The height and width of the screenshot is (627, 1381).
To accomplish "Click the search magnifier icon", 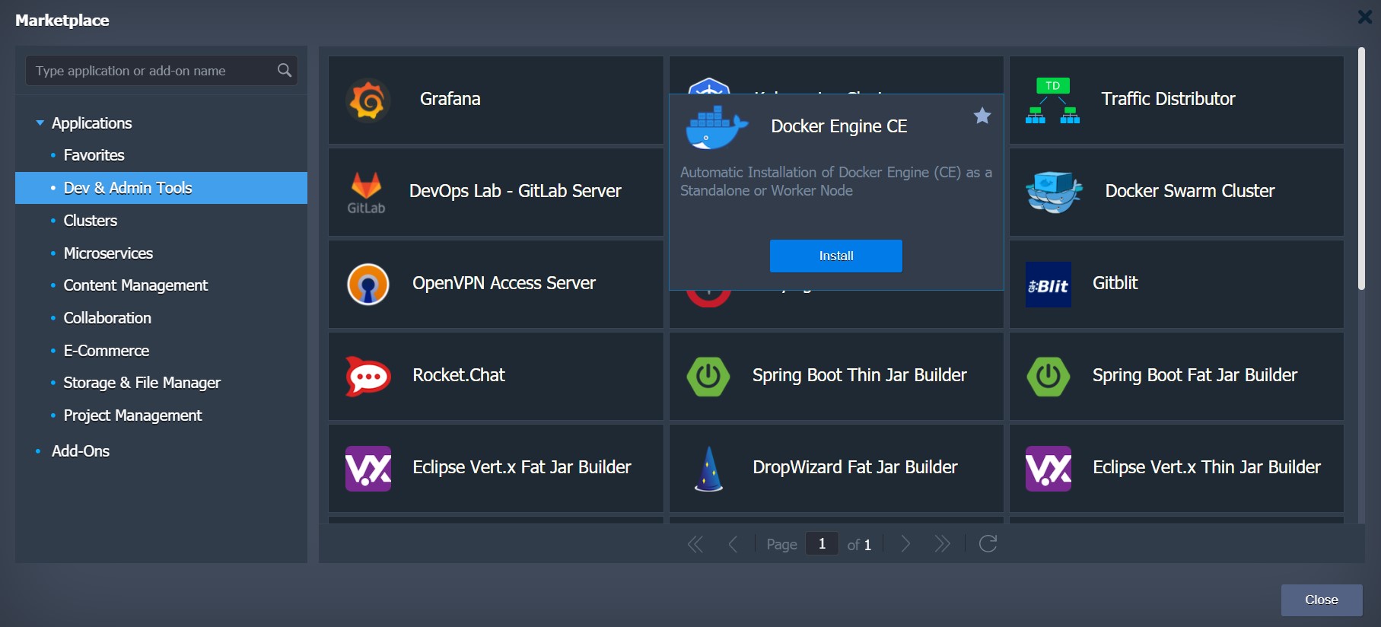I will click(285, 70).
